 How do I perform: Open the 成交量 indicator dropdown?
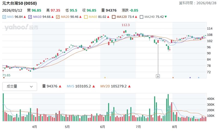click(20, 87)
